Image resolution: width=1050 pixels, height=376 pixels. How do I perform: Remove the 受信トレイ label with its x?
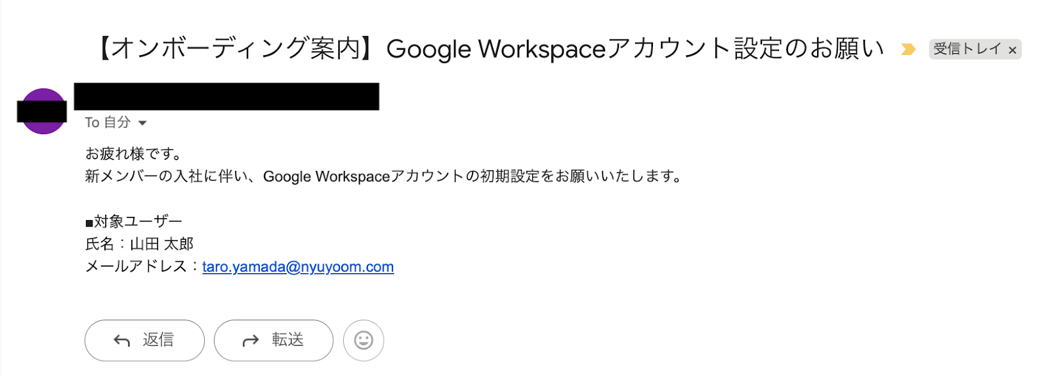point(1013,50)
